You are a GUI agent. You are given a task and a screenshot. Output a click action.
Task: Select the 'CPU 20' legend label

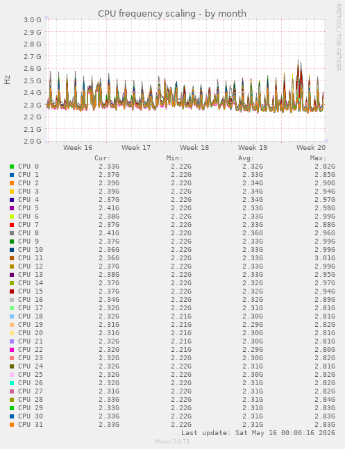31,333
